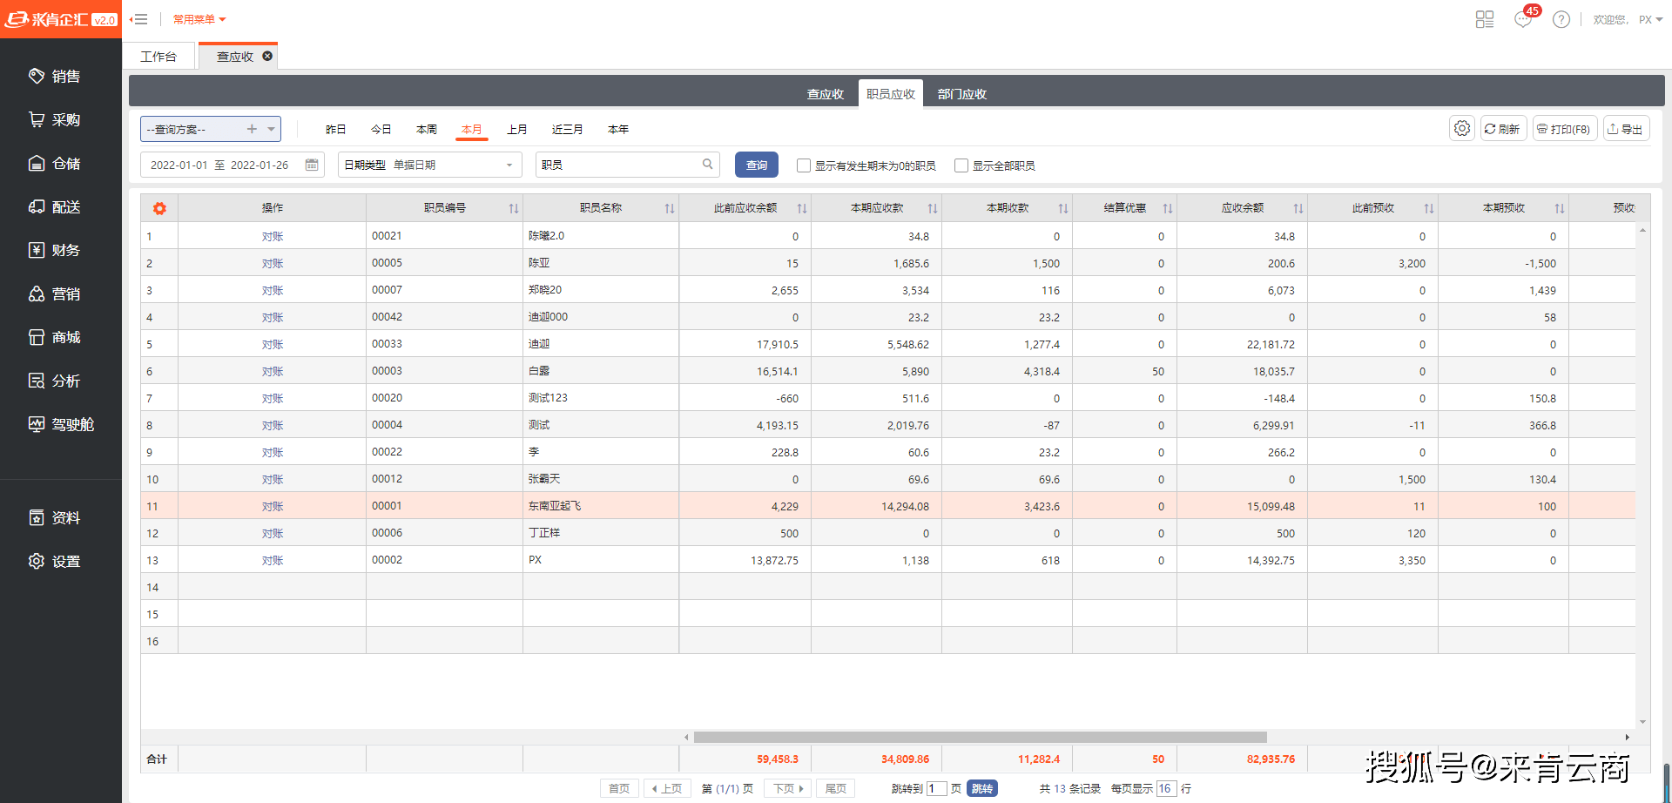
Task: Select the 部门应收 tab
Action: point(962,94)
